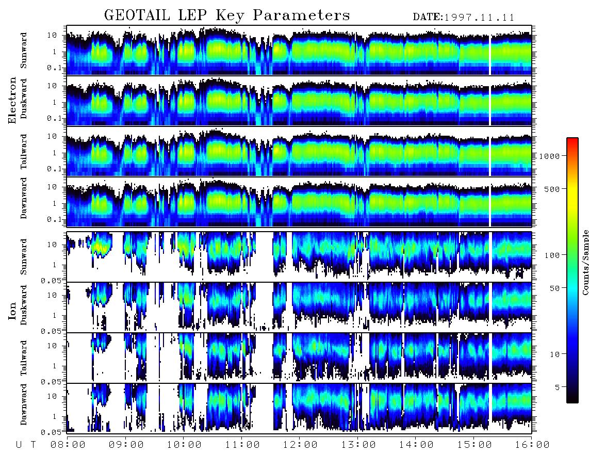Select the Electron "Dawnward" panel label

pyautogui.click(x=24, y=198)
